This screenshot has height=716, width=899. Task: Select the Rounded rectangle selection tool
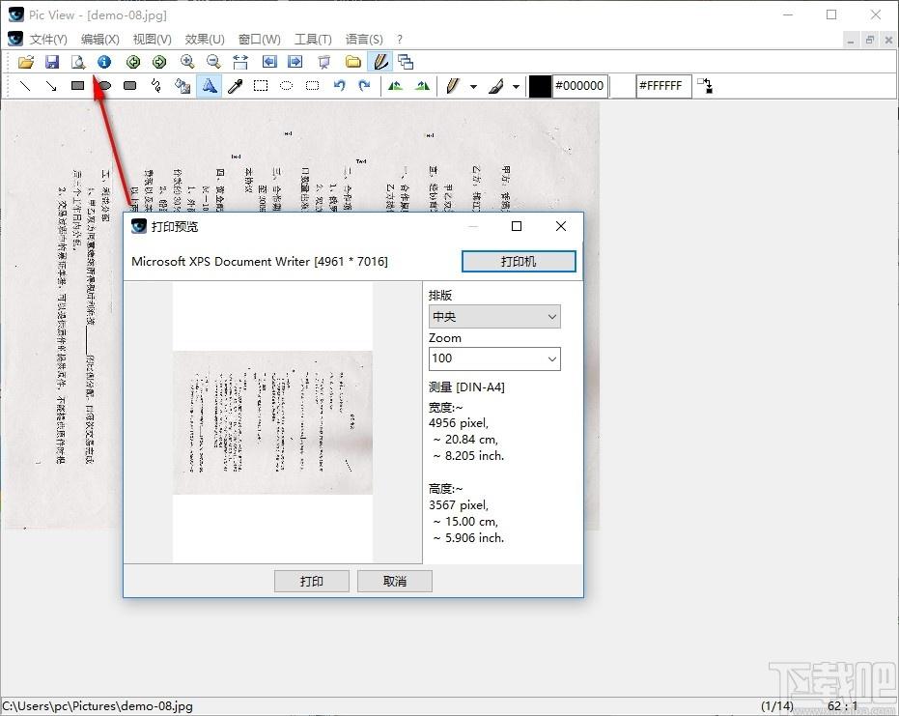click(313, 86)
